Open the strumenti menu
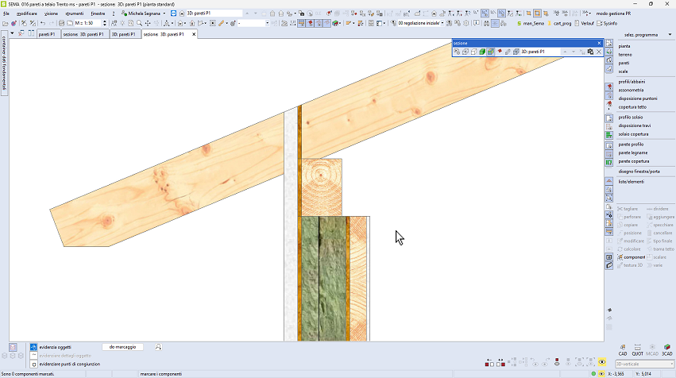Image resolution: width=676 pixels, height=378 pixels. (x=75, y=13)
